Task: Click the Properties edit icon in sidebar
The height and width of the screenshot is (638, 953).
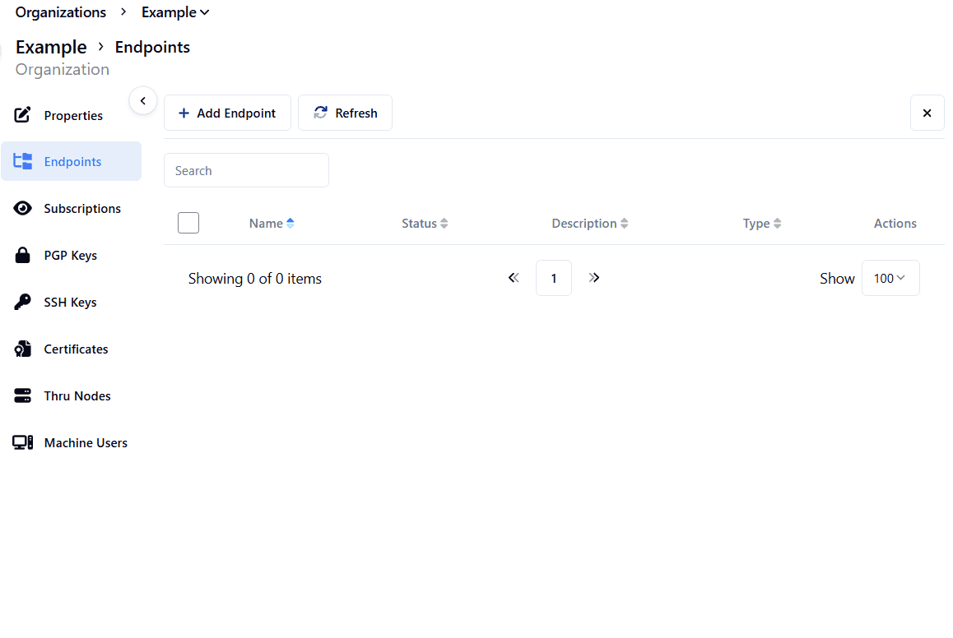Action: click(23, 115)
